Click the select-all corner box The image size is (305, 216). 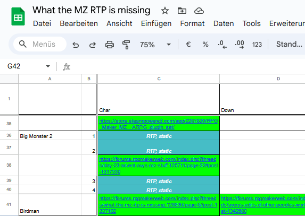[x=9, y=79]
